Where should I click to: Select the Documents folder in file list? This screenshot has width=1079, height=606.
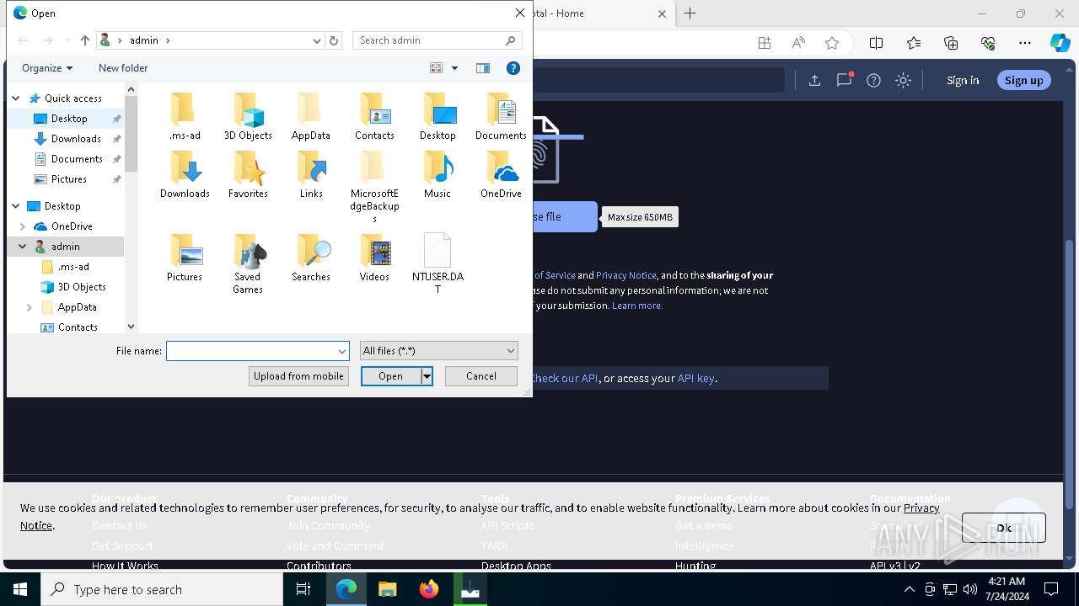coord(501,117)
